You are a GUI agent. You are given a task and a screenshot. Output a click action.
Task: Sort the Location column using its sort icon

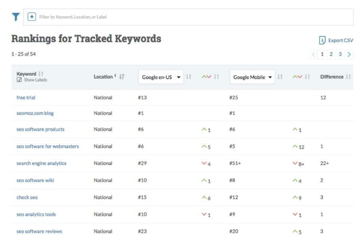pyautogui.click(x=122, y=77)
